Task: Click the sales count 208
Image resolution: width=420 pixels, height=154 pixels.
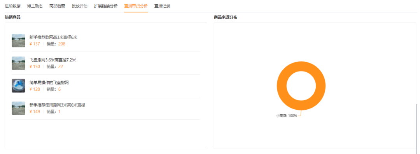Action: [62, 44]
